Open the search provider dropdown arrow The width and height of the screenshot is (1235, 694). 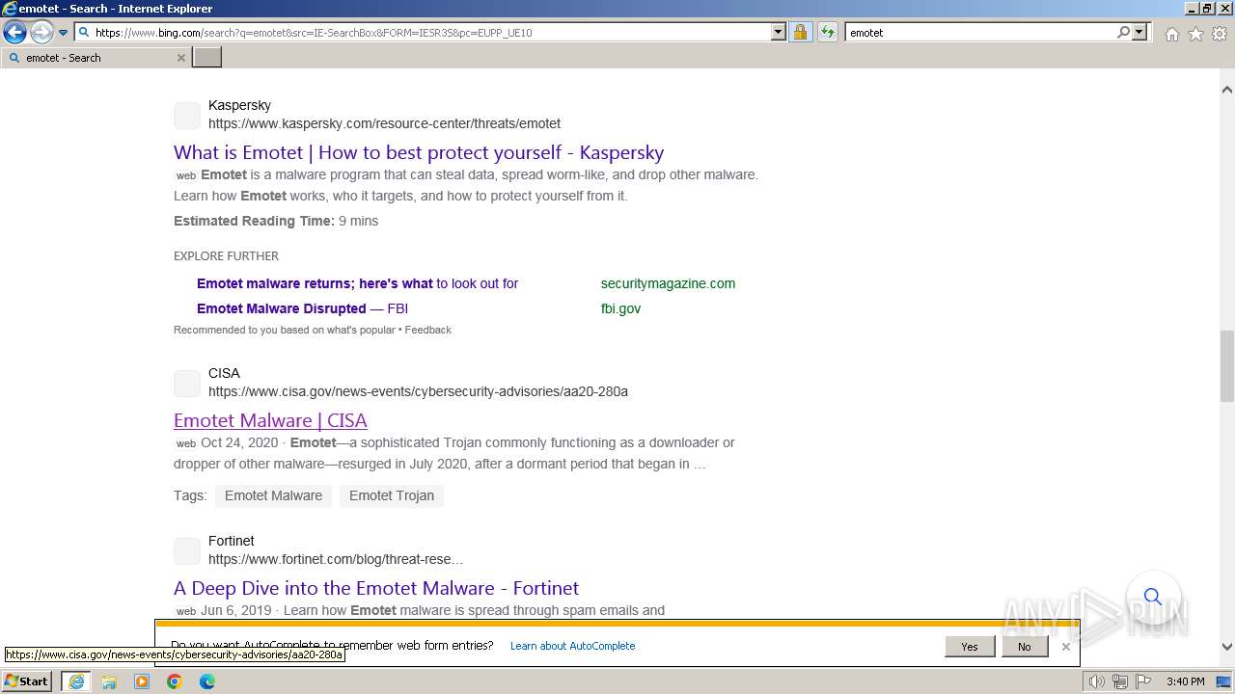1139,32
